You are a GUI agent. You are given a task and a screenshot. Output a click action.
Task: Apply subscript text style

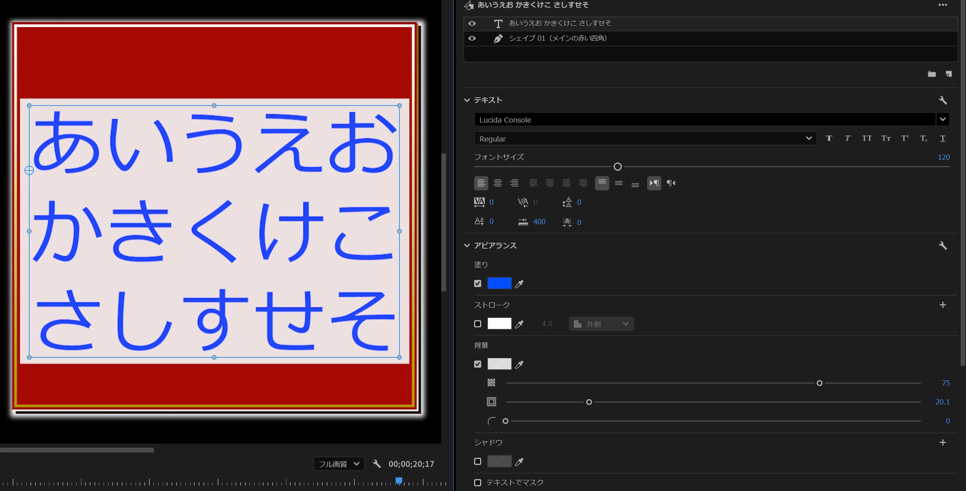point(923,138)
